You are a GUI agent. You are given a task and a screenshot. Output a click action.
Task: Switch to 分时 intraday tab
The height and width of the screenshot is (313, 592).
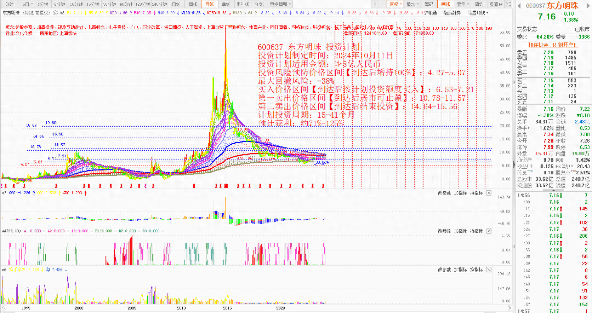point(10,4)
